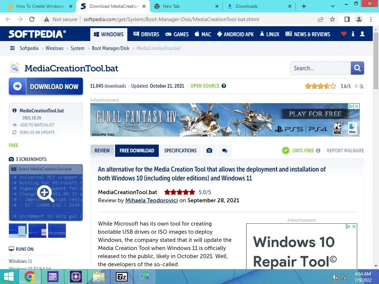Select the Free Download tab
This screenshot has height=284, width=379.
(x=137, y=151)
